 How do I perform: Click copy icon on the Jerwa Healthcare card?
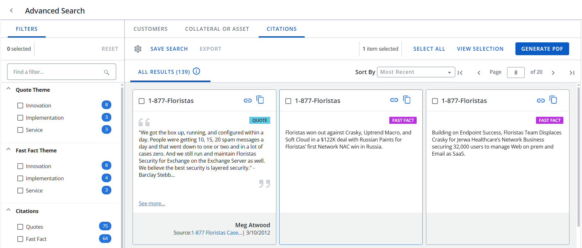tap(553, 100)
